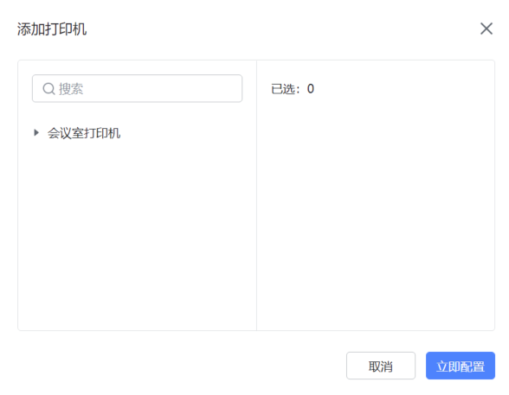Close the 添加打印机 dialog with X
This screenshot has height=395, width=509.
486,29
